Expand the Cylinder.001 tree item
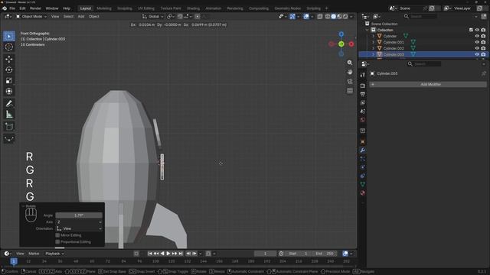This screenshot has width=490, height=275. pyautogui.click(x=373, y=42)
